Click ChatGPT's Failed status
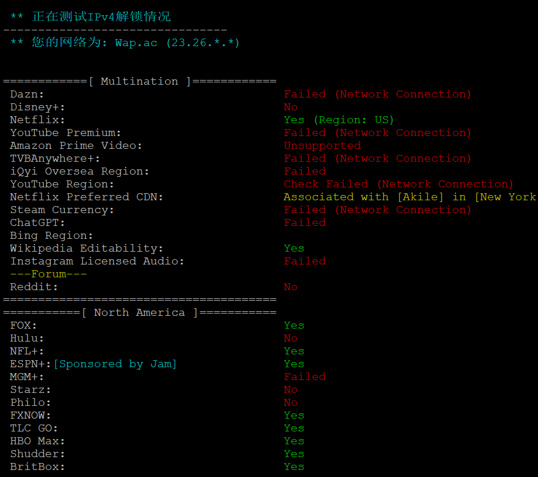This screenshot has width=538, height=477. 305,222
